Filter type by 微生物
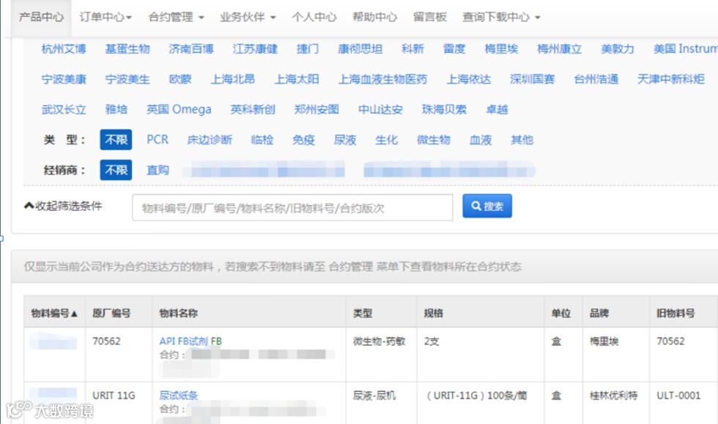The height and width of the screenshot is (424, 718). pos(434,140)
